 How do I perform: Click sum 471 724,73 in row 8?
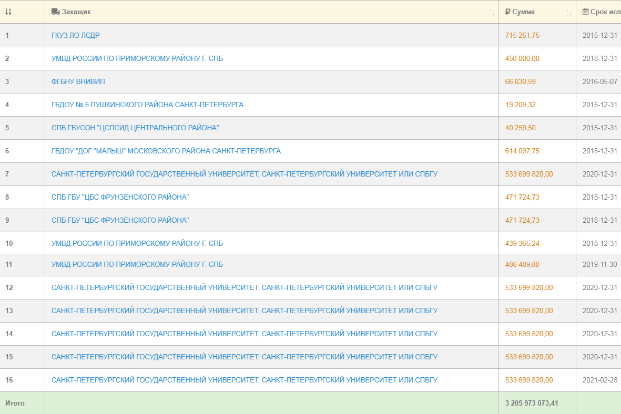[x=522, y=197]
